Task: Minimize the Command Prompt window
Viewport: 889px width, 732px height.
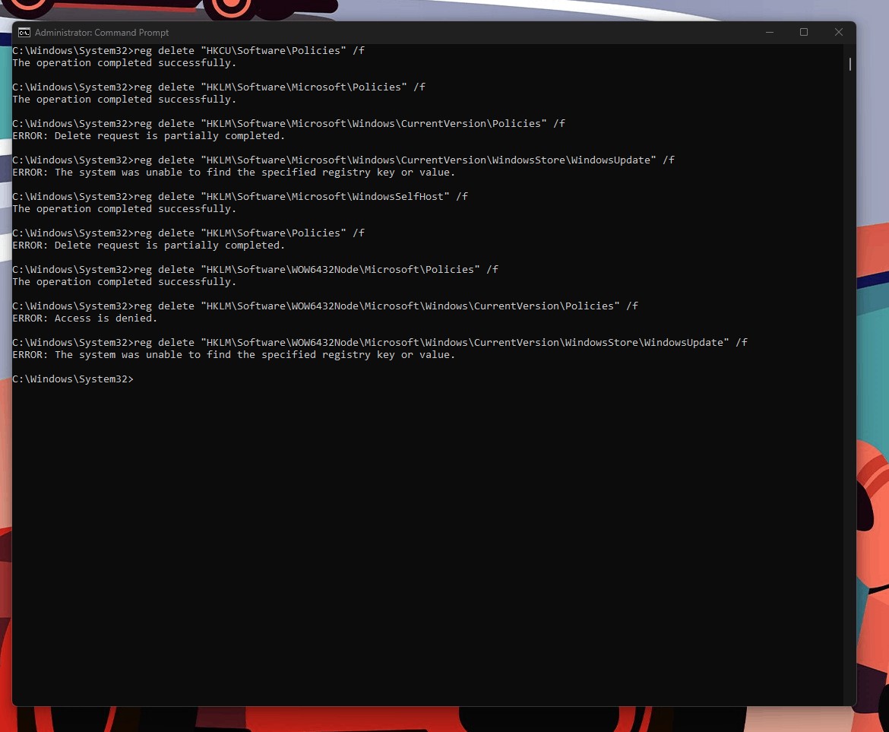Action: point(770,33)
